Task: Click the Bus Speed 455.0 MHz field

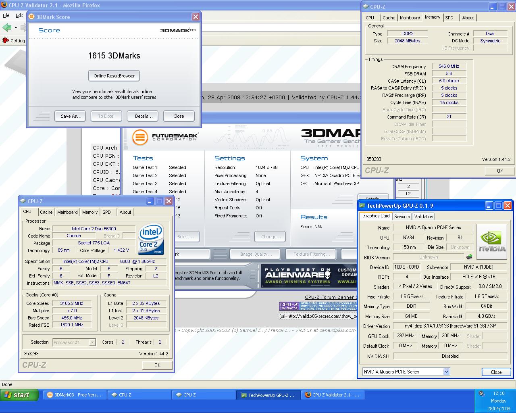Action: pos(71,318)
